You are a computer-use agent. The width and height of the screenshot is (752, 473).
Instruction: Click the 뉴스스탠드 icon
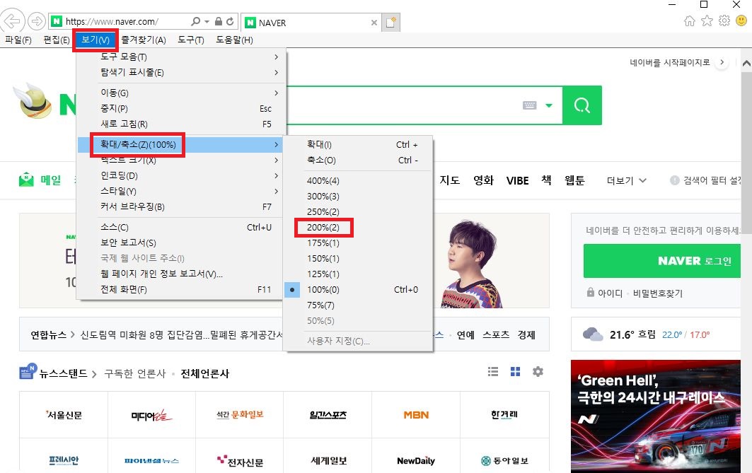click(x=28, y=371)
